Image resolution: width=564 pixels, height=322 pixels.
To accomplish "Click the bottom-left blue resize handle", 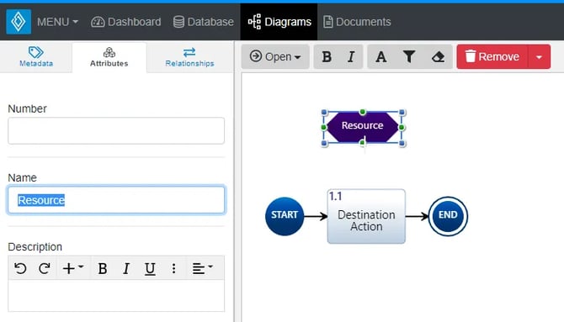I will (x=324, y=144).
